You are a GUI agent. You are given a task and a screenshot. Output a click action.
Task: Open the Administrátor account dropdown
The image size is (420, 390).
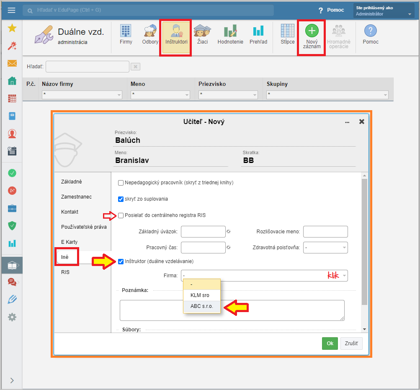(384, 11)
